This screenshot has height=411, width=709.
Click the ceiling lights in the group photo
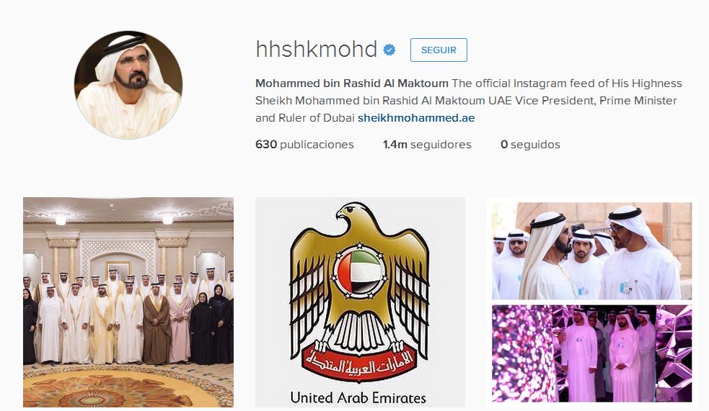point(113,218)
